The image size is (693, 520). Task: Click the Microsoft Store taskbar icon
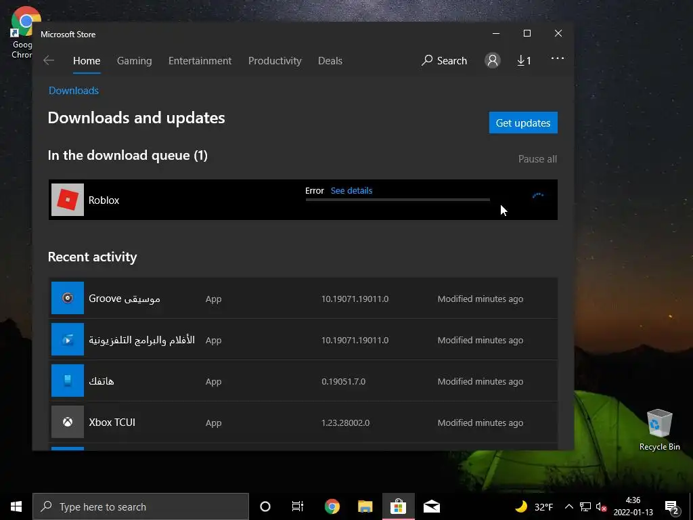(398, 506)
